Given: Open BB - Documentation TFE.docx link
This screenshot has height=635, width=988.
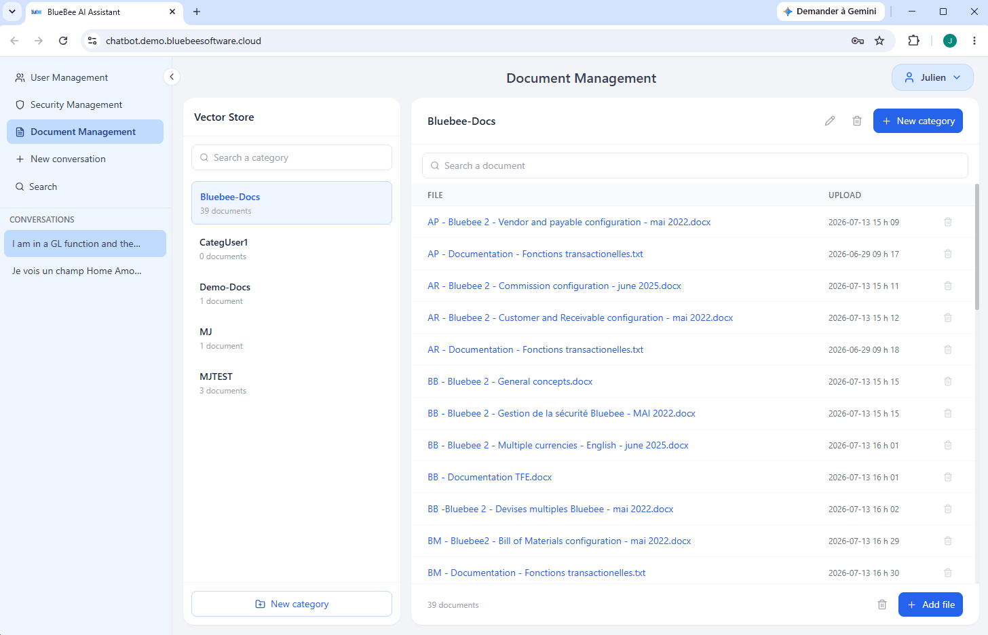Looking at the screenshot, I should (x=490, y=477).
